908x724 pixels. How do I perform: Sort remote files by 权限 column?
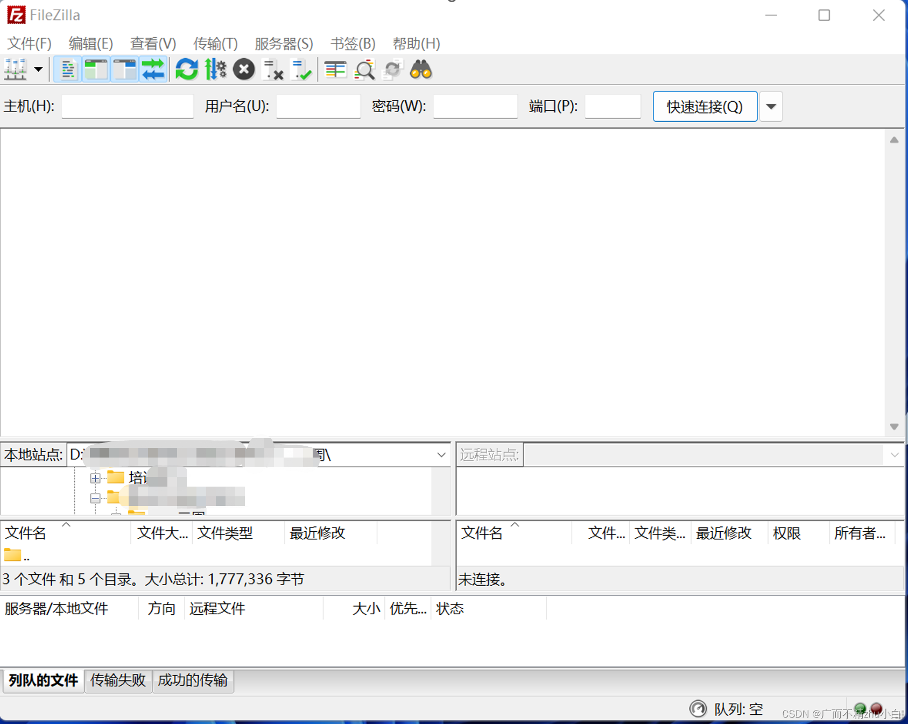(x=798, y=533)
